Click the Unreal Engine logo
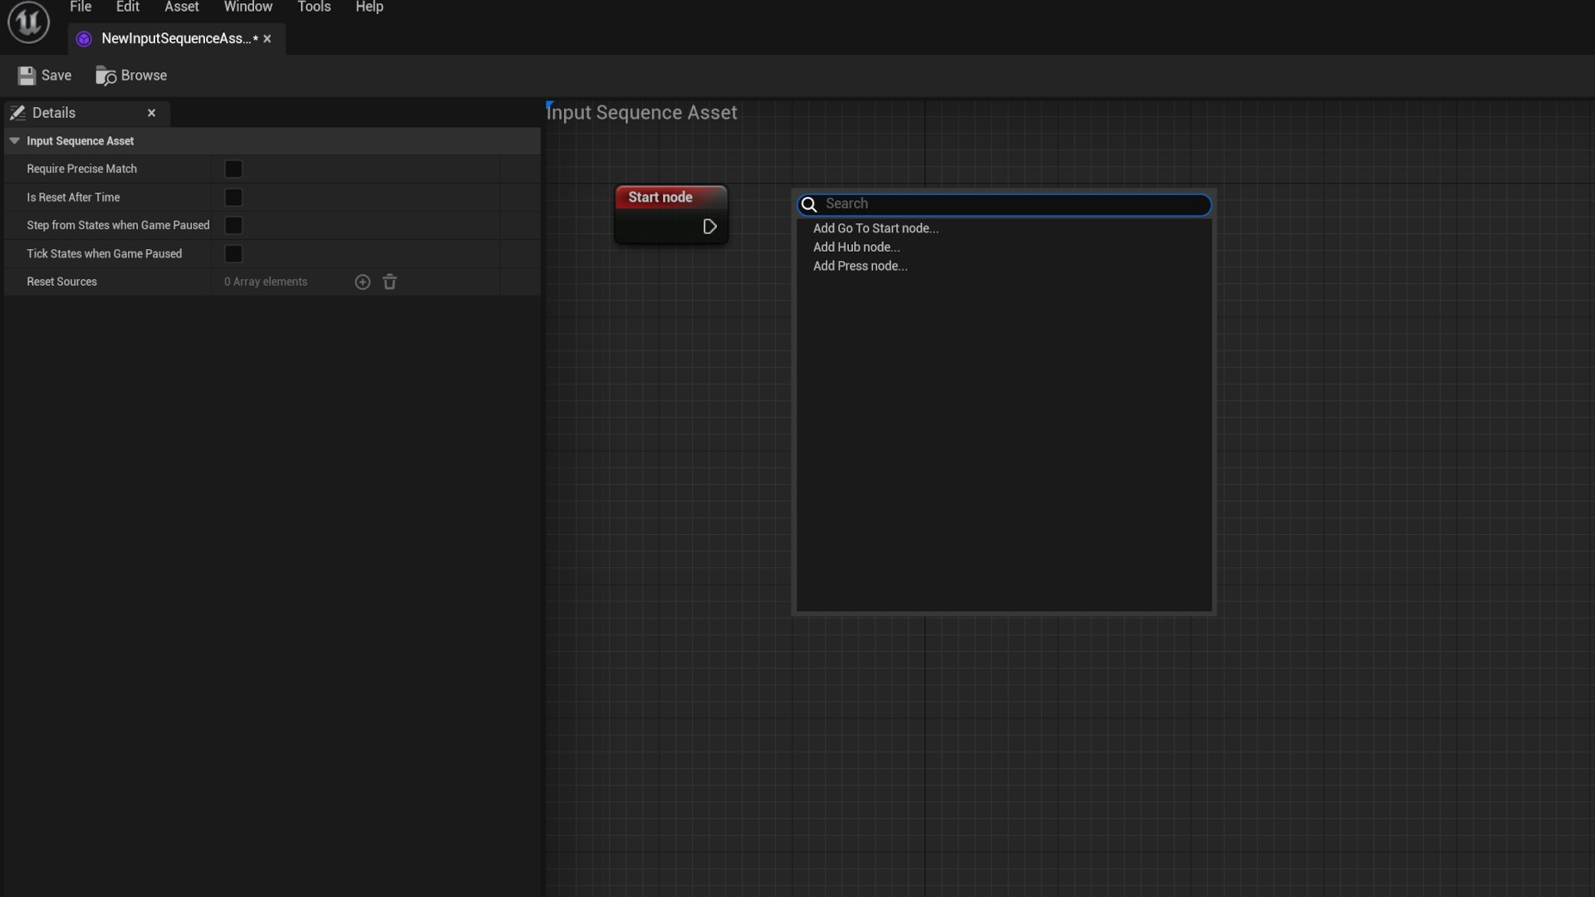Viewport: 1595px width, 897px height. (27, 22)
